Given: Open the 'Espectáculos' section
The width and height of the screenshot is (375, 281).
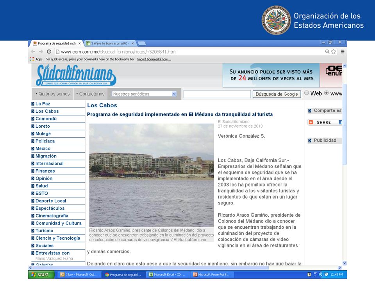Looking at the screenshot, I should click(x=50, y=208).
